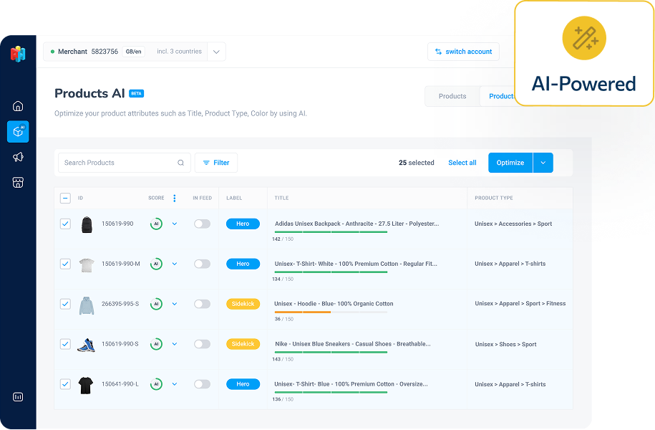
Task: Click the '25 selected' text
Action: point(417,163)
